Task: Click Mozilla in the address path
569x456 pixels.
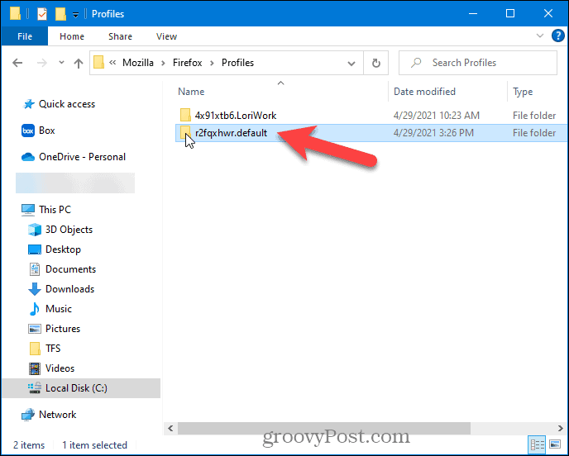Action: (138, 63)
